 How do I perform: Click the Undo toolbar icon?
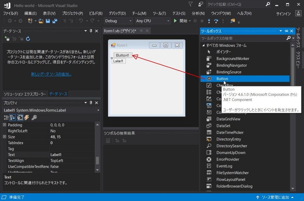point(81,21)
